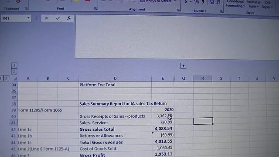The width and height of the screenshot is (279, 157).
Task: Open the Accounting format dropdown arrow
Action: tap(191, 2)
